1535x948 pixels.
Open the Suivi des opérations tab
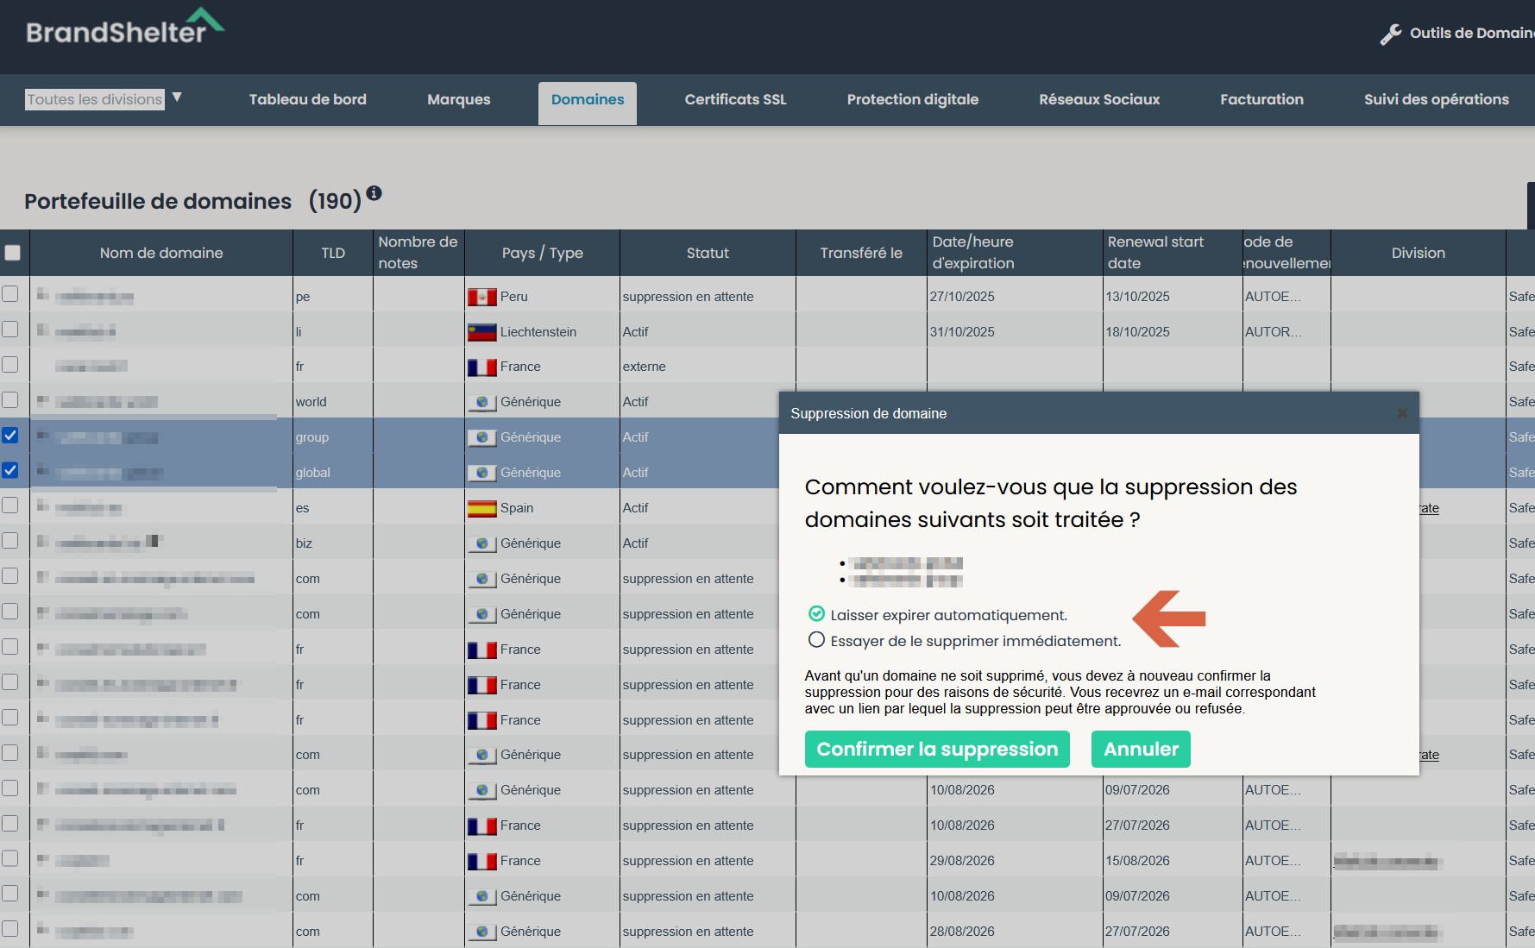[1437, 100]
